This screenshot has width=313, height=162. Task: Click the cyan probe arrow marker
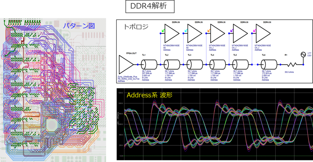(186, 31)
